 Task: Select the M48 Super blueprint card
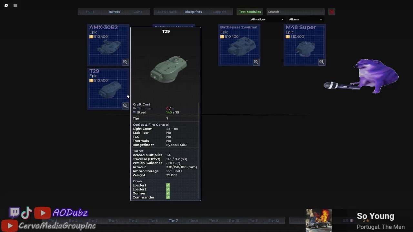[305, 45]
